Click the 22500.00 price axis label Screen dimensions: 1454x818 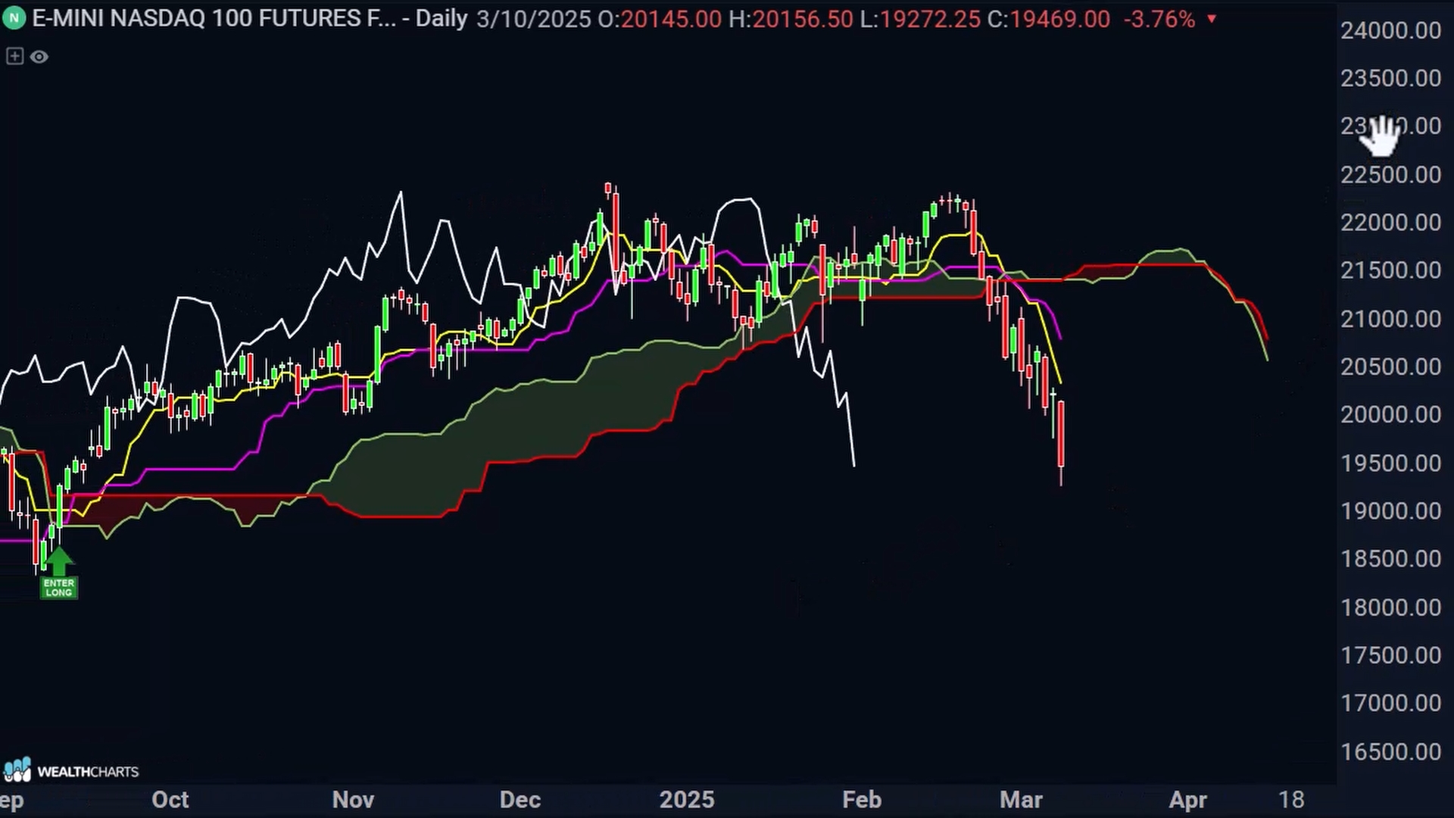1390,174
